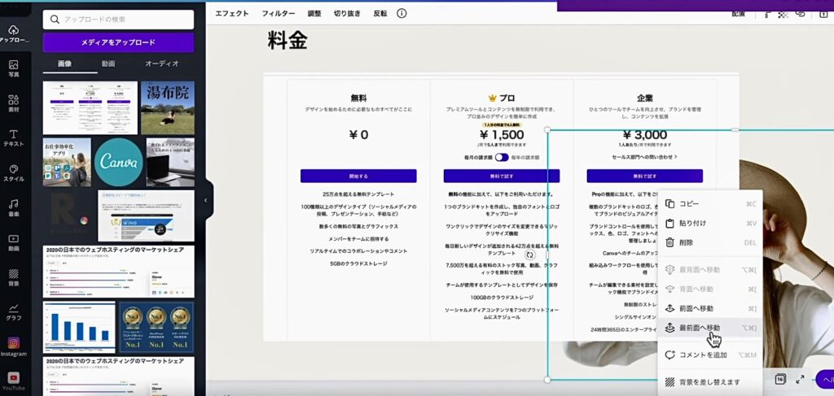Image resolution: width=834 pixels, height=396 pixels.
Task: Open the 背景 background sidebar section
Action: point(14,277)
